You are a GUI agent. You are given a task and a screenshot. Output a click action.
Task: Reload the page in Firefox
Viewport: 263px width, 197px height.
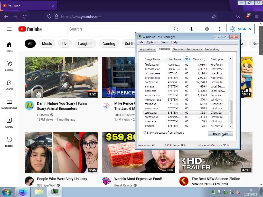(x=25, y=17)
